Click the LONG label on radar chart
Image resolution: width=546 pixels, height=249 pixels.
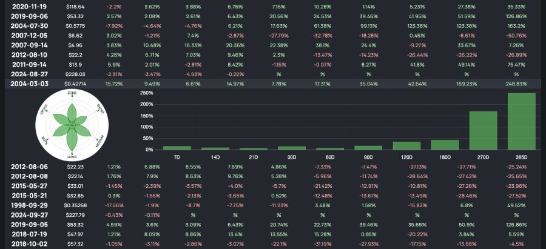[x=72, y=157]
